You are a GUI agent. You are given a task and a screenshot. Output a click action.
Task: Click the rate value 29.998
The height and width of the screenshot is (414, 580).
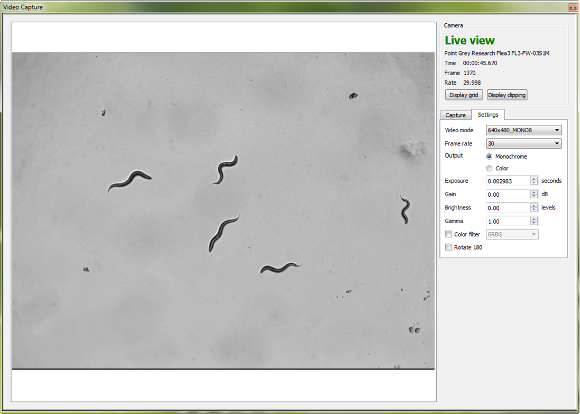point(472,83)
